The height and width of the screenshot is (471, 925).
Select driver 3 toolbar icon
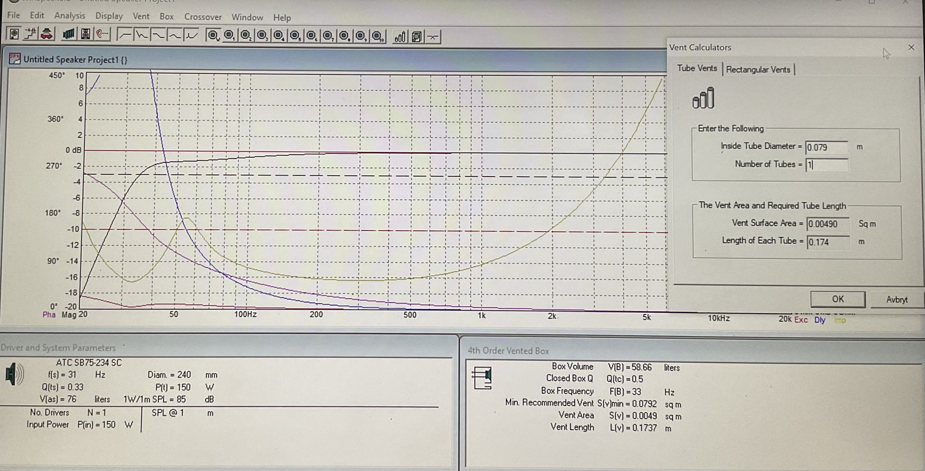(263, 36)
